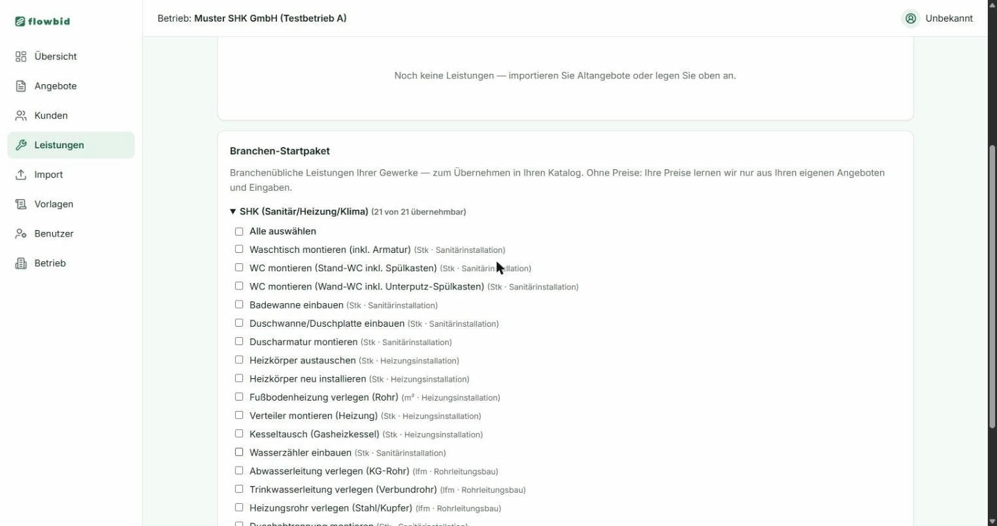997x526 pixels.
Task: Check the Badewanne einbauen box
Action: coord(239,304)
